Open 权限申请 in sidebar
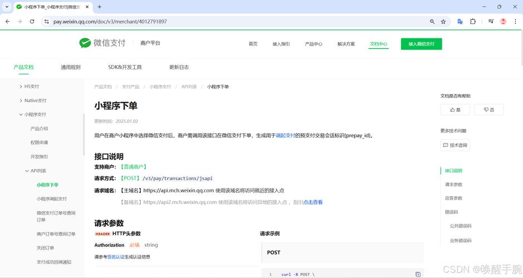The image size is (523, 278). coord(39,142)
